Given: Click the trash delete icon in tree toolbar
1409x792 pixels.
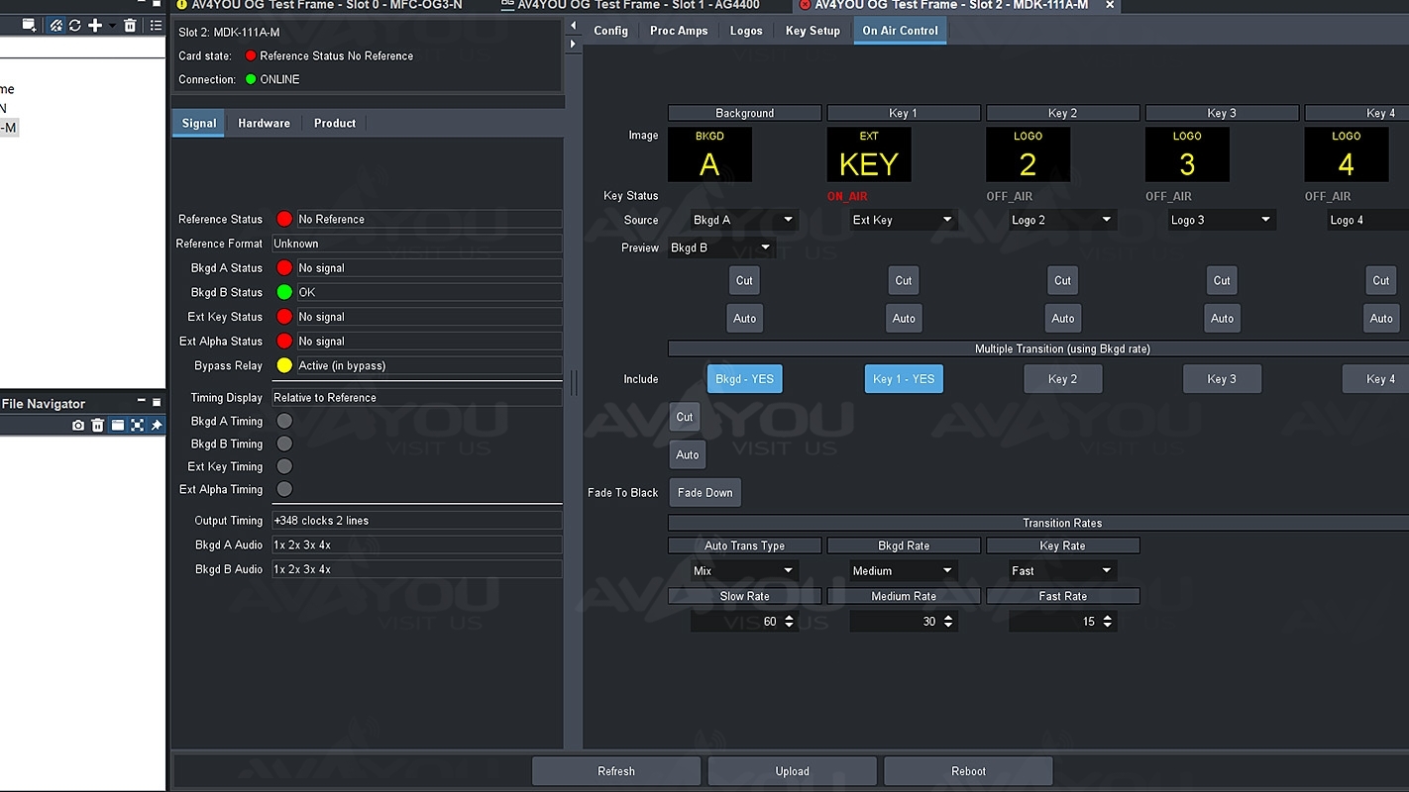Looking at the screenshot, I should coord(130,25).
